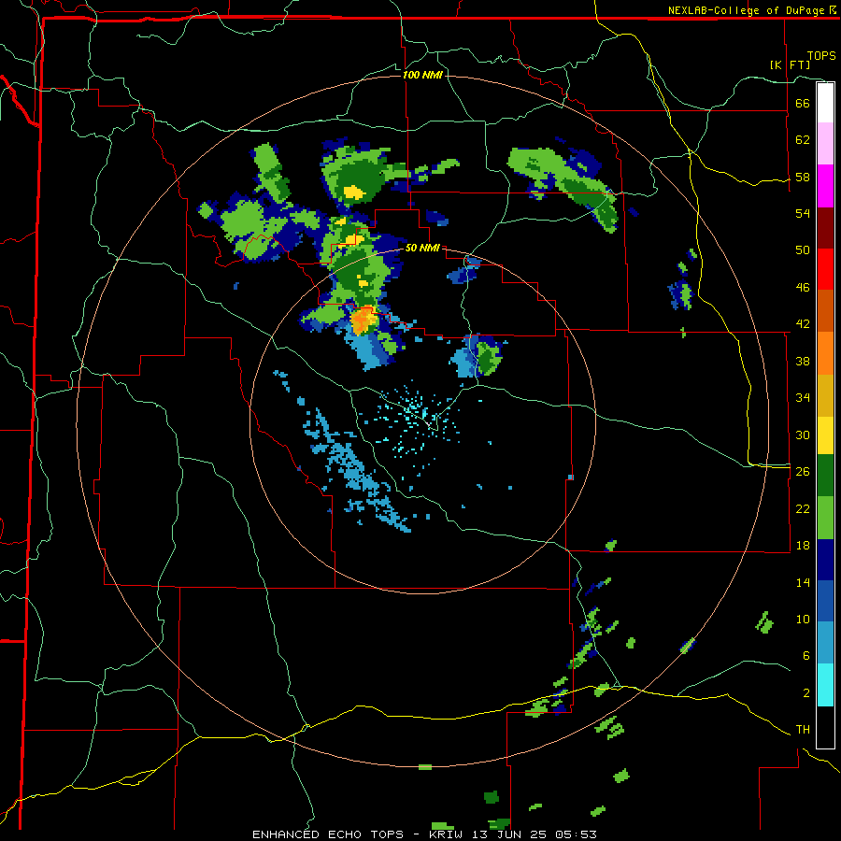Pick the magenta legend swatch
The height and width of the screenshot is (841, 841).
pyautogui.click(x=825, y=186)
